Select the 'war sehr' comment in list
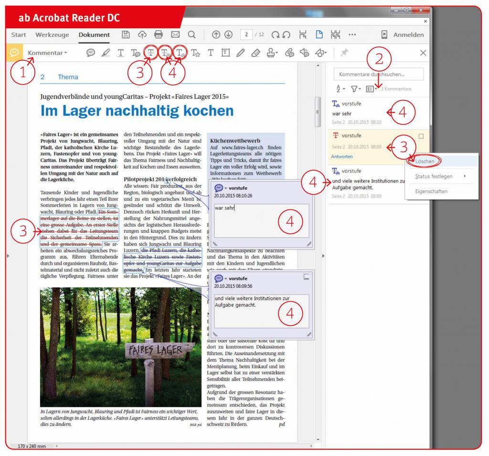Viewport: 489px width, 456px height. click(378, 113)
